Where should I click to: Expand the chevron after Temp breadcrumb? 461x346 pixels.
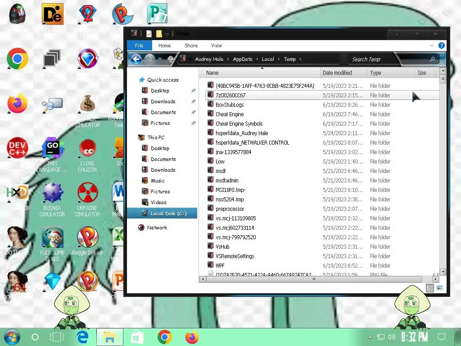300,59
